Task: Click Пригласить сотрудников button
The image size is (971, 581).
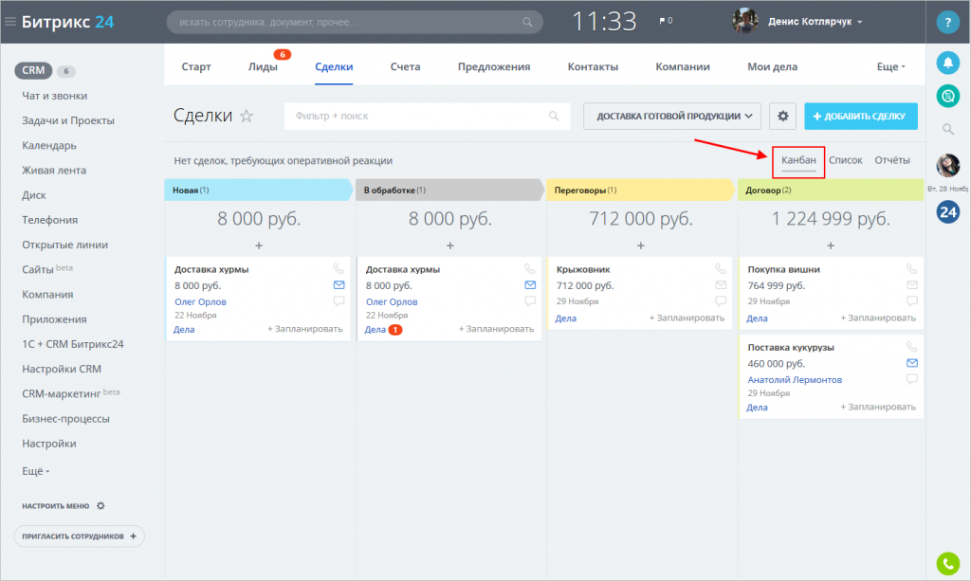Action: tap(80, 536)
